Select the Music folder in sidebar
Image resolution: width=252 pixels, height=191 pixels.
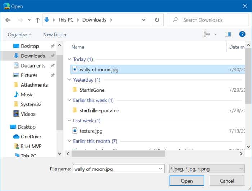27,95
